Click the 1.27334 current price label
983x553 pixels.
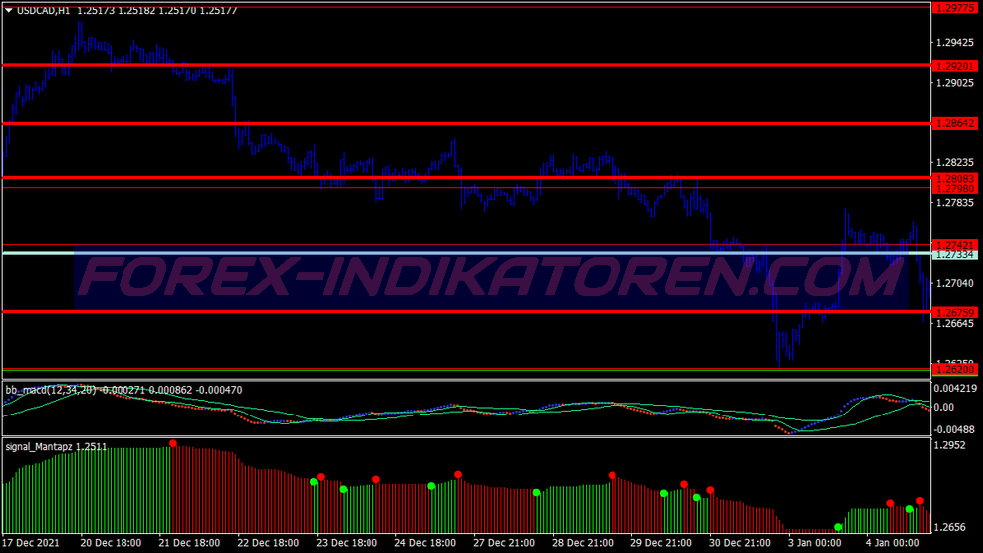click(x=955, y=255)
